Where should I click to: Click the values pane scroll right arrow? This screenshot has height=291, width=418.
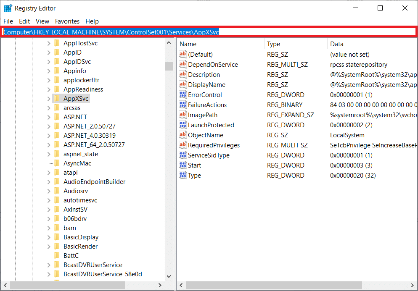412,286
